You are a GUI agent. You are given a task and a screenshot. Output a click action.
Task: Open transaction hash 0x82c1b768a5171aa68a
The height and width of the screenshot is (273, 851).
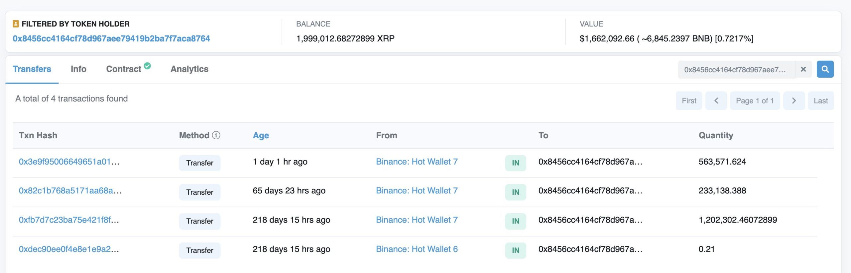point(70,191)
